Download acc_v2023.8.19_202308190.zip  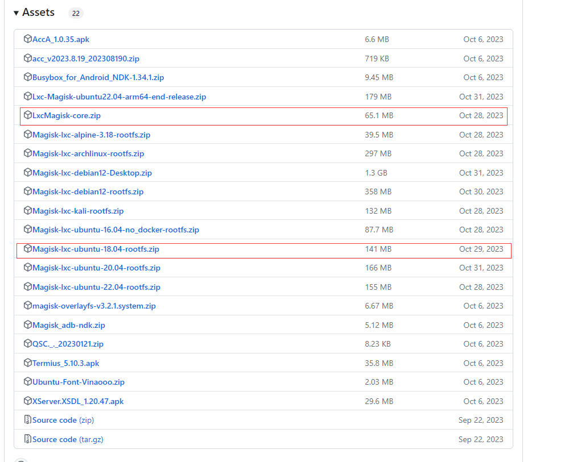point(85,59)
